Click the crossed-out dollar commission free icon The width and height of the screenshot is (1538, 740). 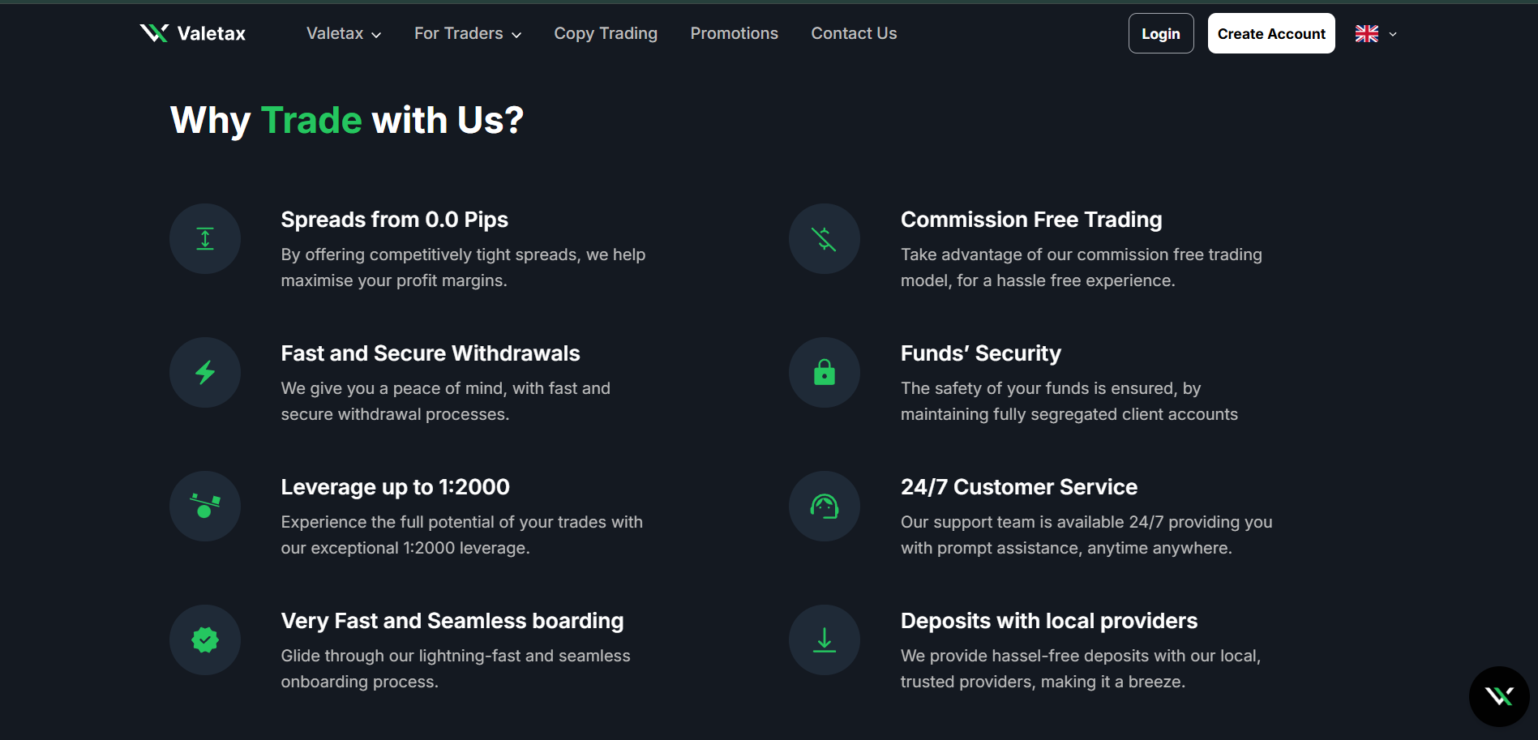(825, 238)
